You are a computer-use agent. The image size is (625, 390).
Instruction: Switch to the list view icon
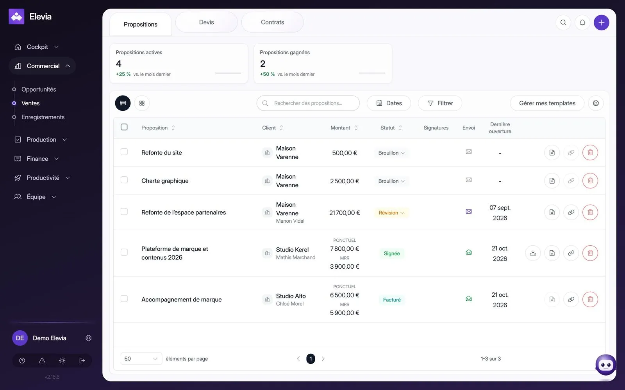pyautogui.click(x=123, y=103)
